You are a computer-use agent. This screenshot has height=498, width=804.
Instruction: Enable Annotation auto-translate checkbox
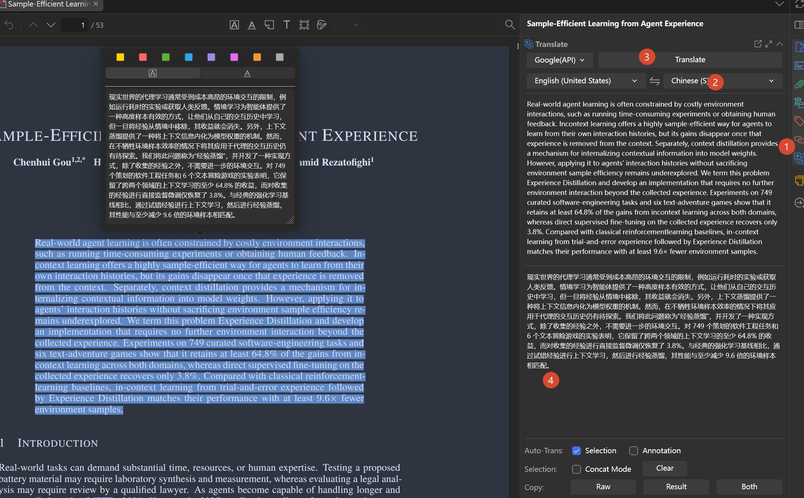coord(634,451)
